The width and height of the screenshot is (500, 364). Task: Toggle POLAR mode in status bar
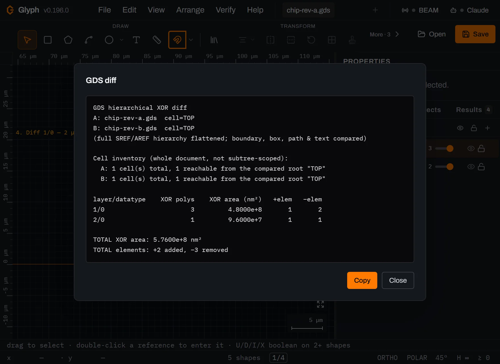point(417,358)
